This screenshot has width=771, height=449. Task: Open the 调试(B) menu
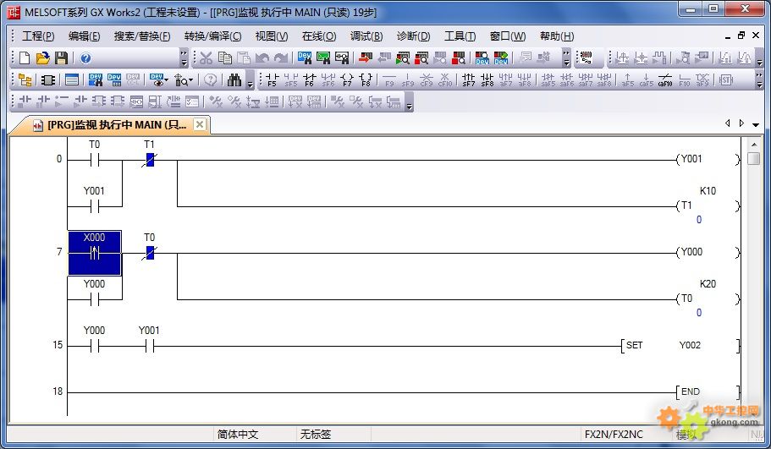366,36
